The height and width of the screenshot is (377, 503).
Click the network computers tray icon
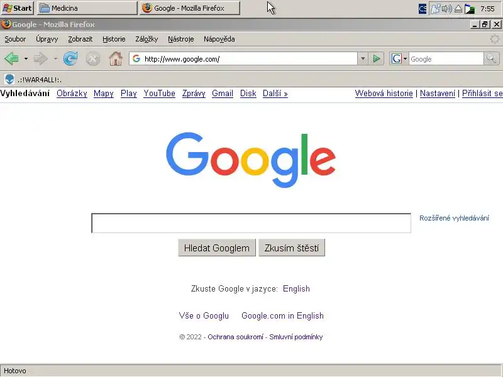[x=436, y=9]
